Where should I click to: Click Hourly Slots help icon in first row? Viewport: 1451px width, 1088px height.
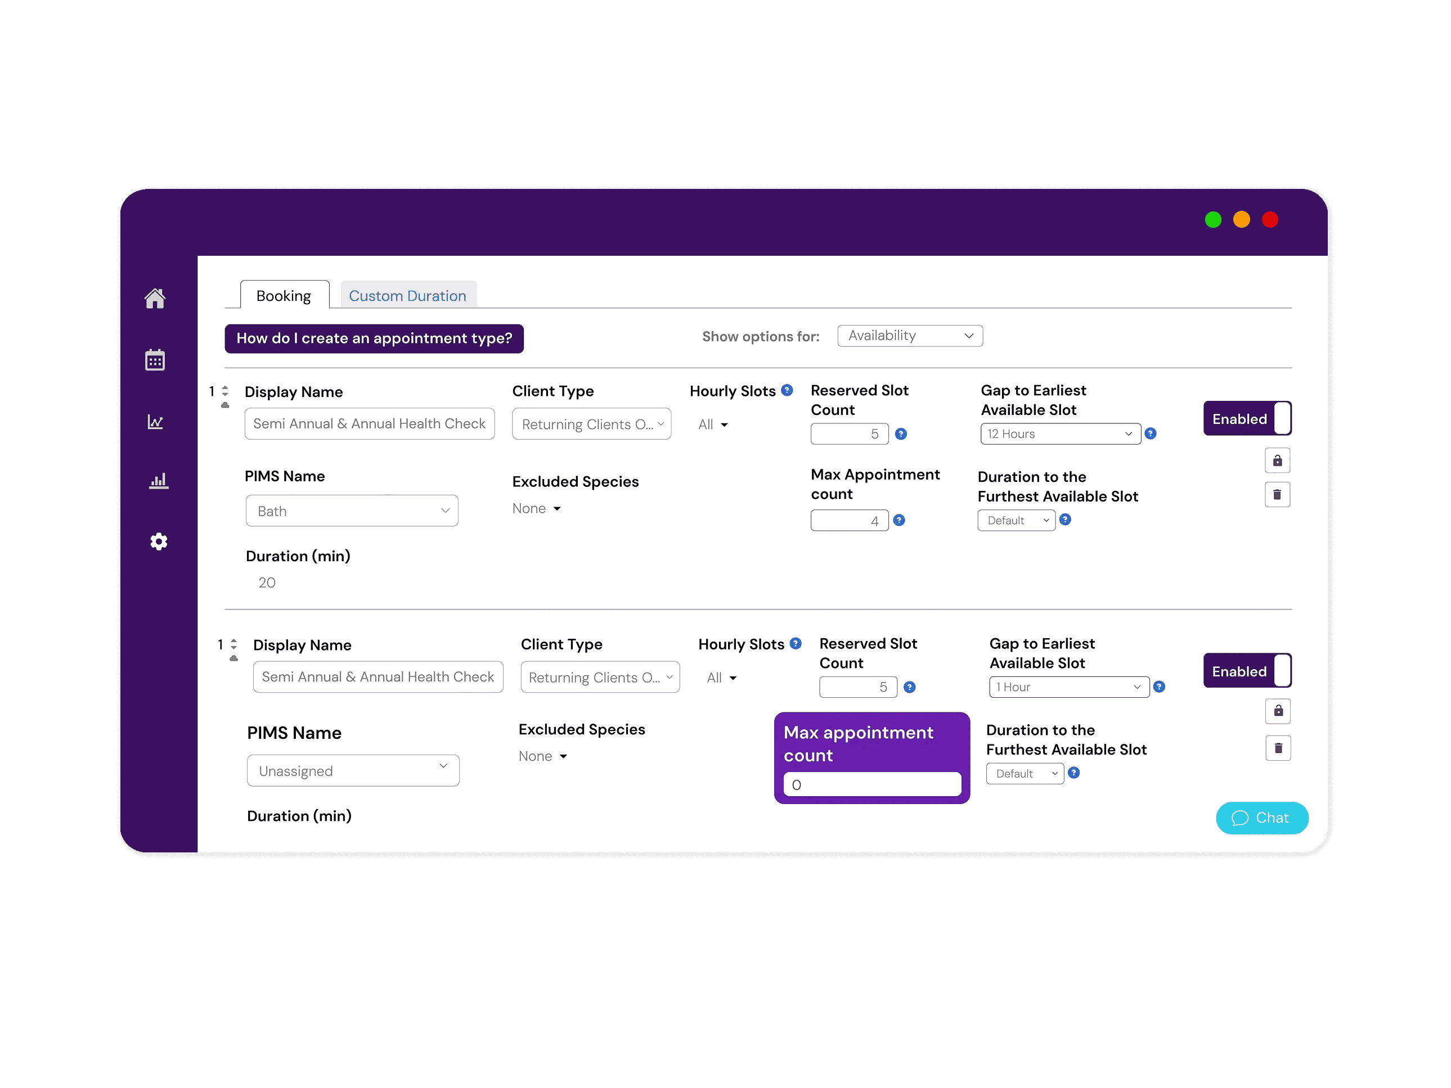tap(787, 391)
